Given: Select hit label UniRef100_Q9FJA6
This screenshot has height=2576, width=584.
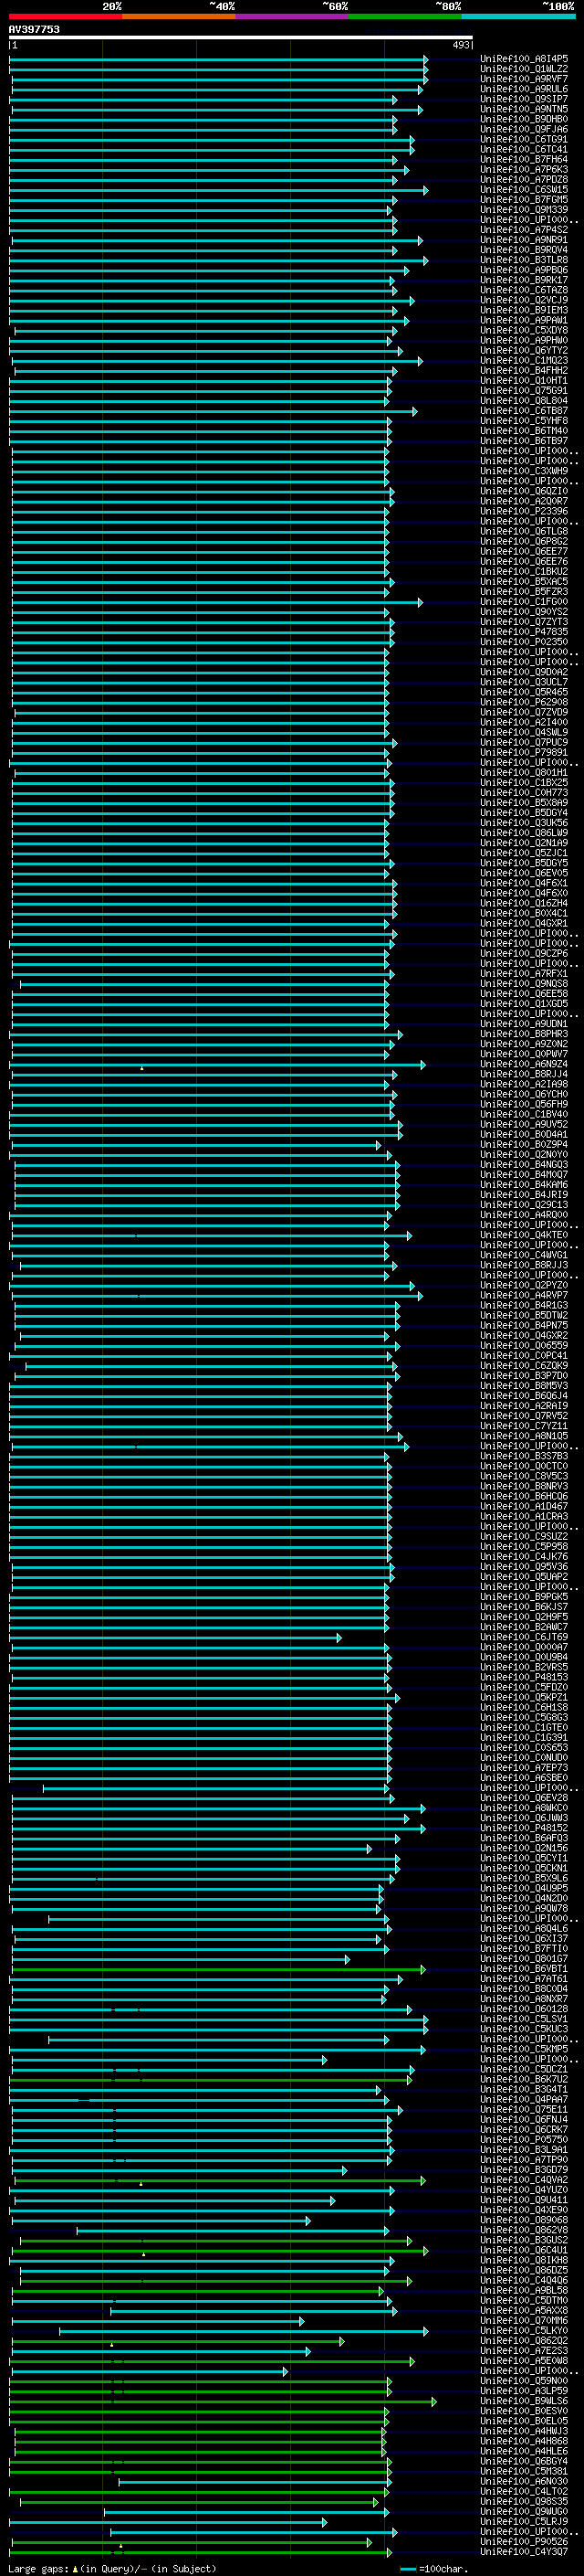Looking at the screenshot, I should tap(524, 129).
